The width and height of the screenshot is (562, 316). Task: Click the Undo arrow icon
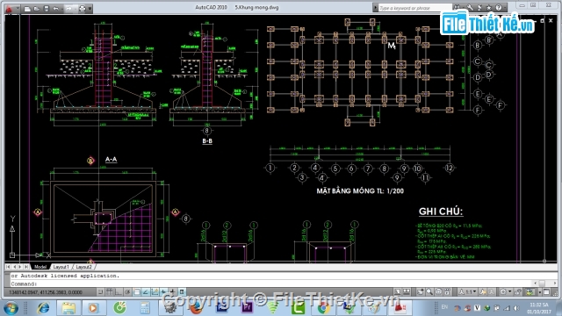pyautogui.click(x=55, y=8)
